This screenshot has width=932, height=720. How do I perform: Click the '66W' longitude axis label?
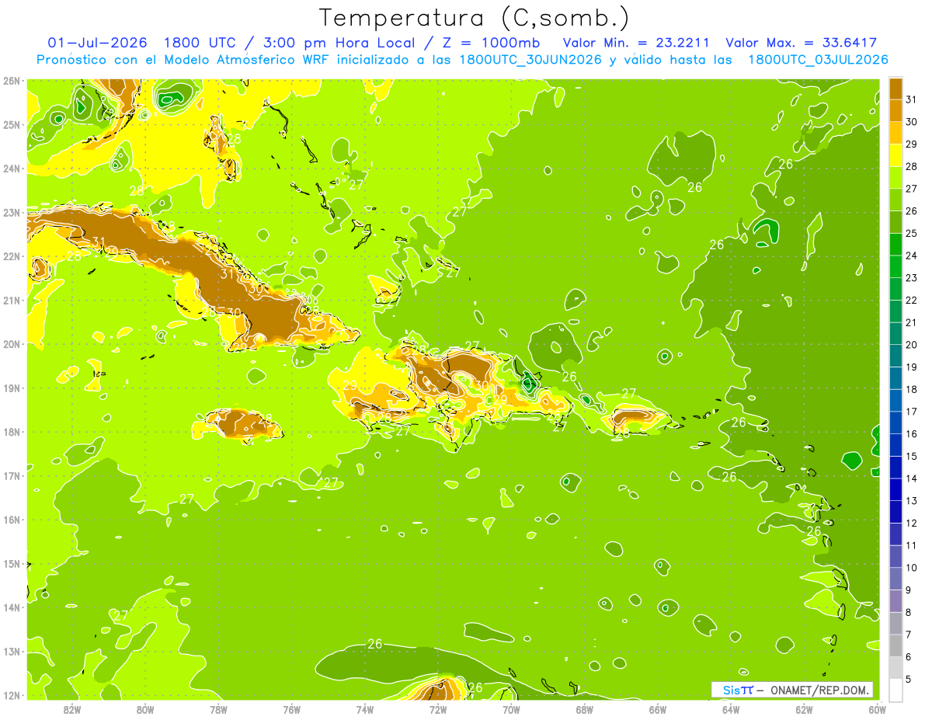tap(658, 709)
